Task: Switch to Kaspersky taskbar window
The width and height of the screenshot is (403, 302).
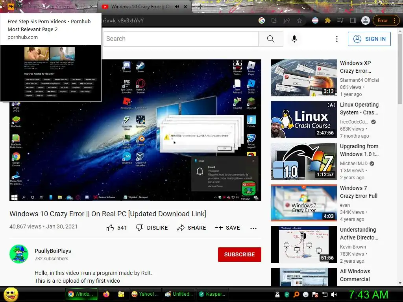Action: coord(212,294)
